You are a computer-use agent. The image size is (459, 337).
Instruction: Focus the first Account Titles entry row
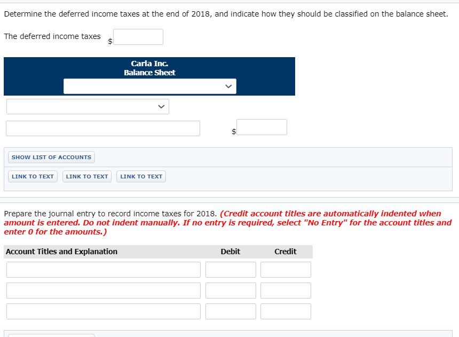coord(103,270)
